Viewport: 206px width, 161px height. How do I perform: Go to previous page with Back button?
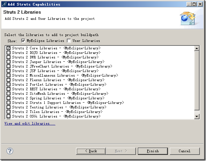91,151
